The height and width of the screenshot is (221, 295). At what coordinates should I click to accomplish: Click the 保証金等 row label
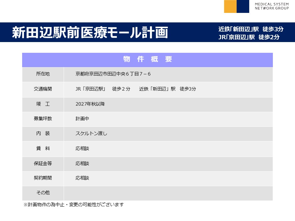coord(43,164)
